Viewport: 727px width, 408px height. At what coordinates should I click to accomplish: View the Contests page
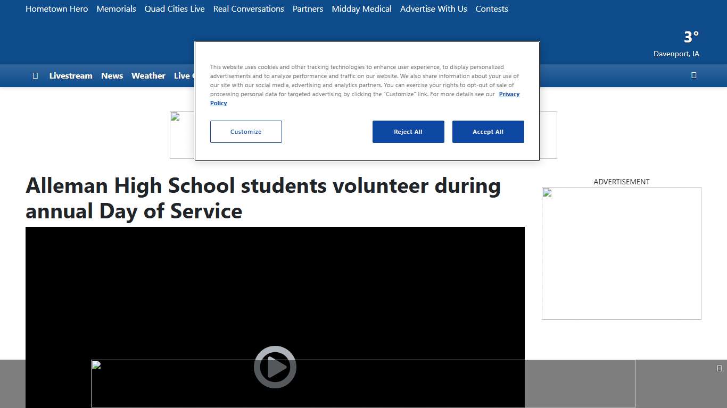pos(492,9)
